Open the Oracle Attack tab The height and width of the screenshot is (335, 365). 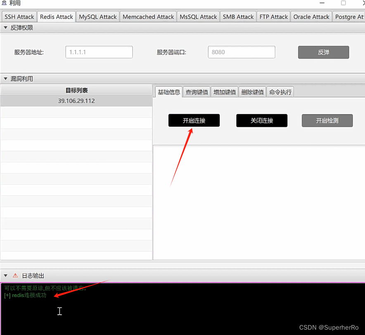point(311,17)
